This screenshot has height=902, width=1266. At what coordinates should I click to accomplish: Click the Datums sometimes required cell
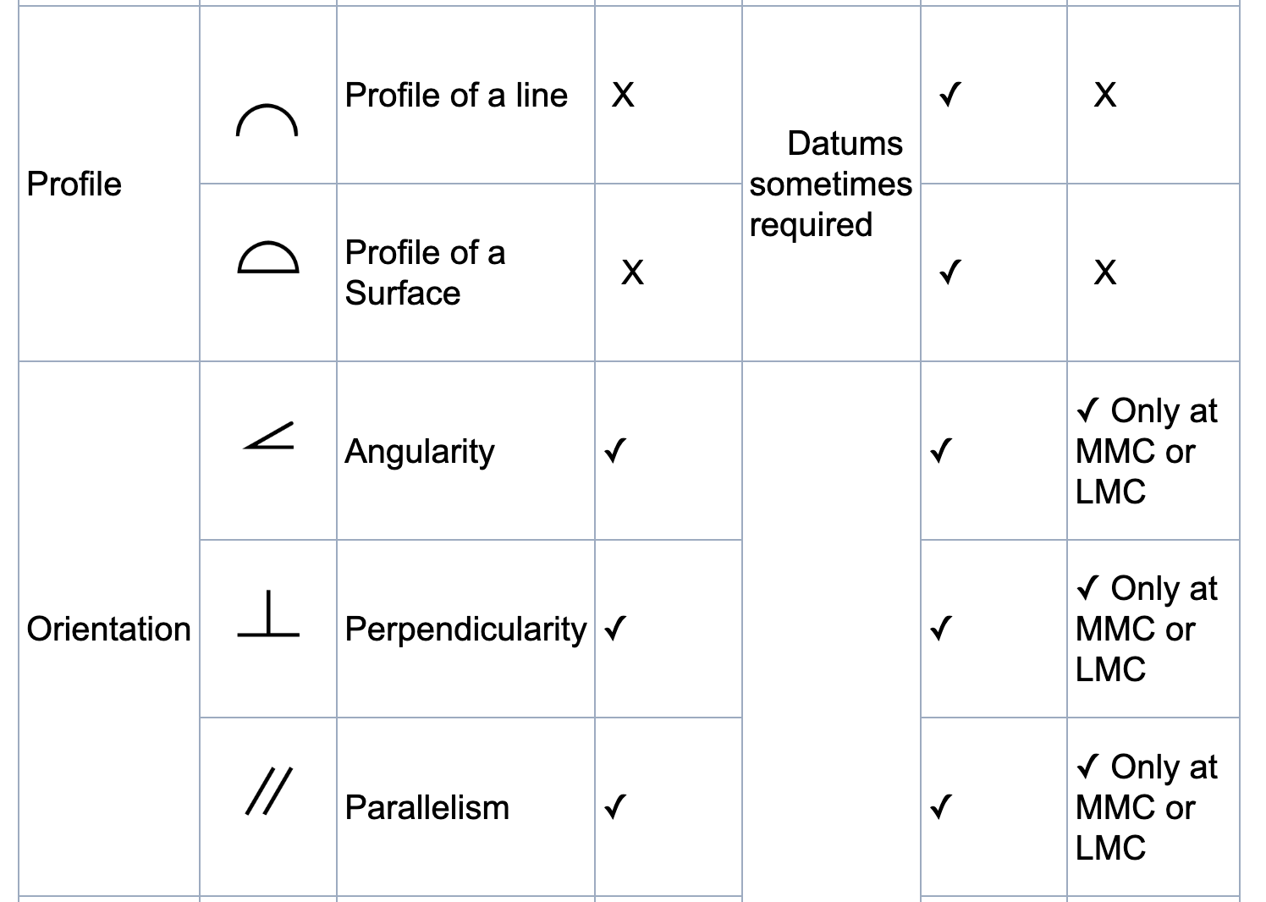tap(831, 184)
